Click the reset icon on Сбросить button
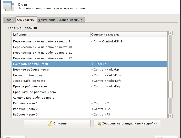Screen dimensions: 181x138 coord(98,123)
